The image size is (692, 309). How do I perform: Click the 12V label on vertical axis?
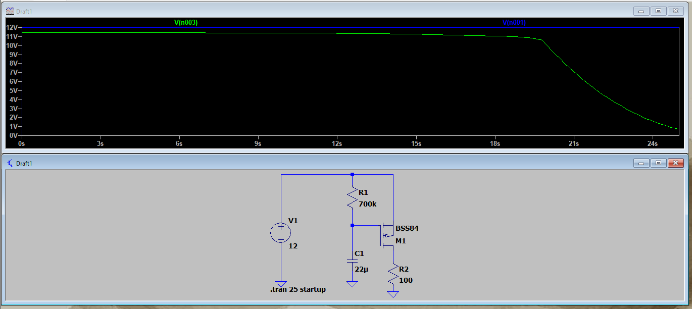coord(12,27)
